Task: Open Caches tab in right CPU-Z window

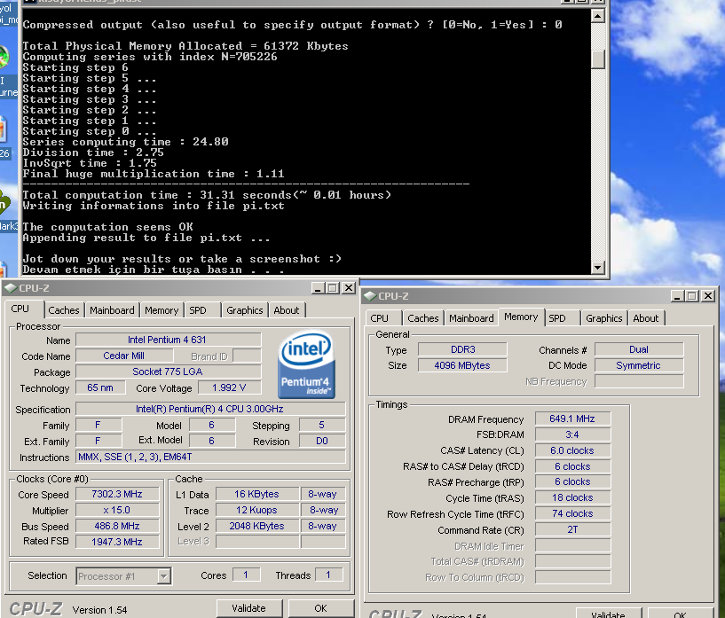Action: (x=423, y=318)
